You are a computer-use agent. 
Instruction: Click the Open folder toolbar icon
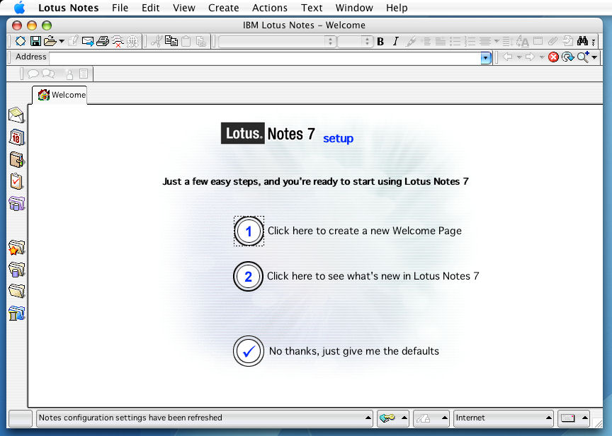coord(50,41)
